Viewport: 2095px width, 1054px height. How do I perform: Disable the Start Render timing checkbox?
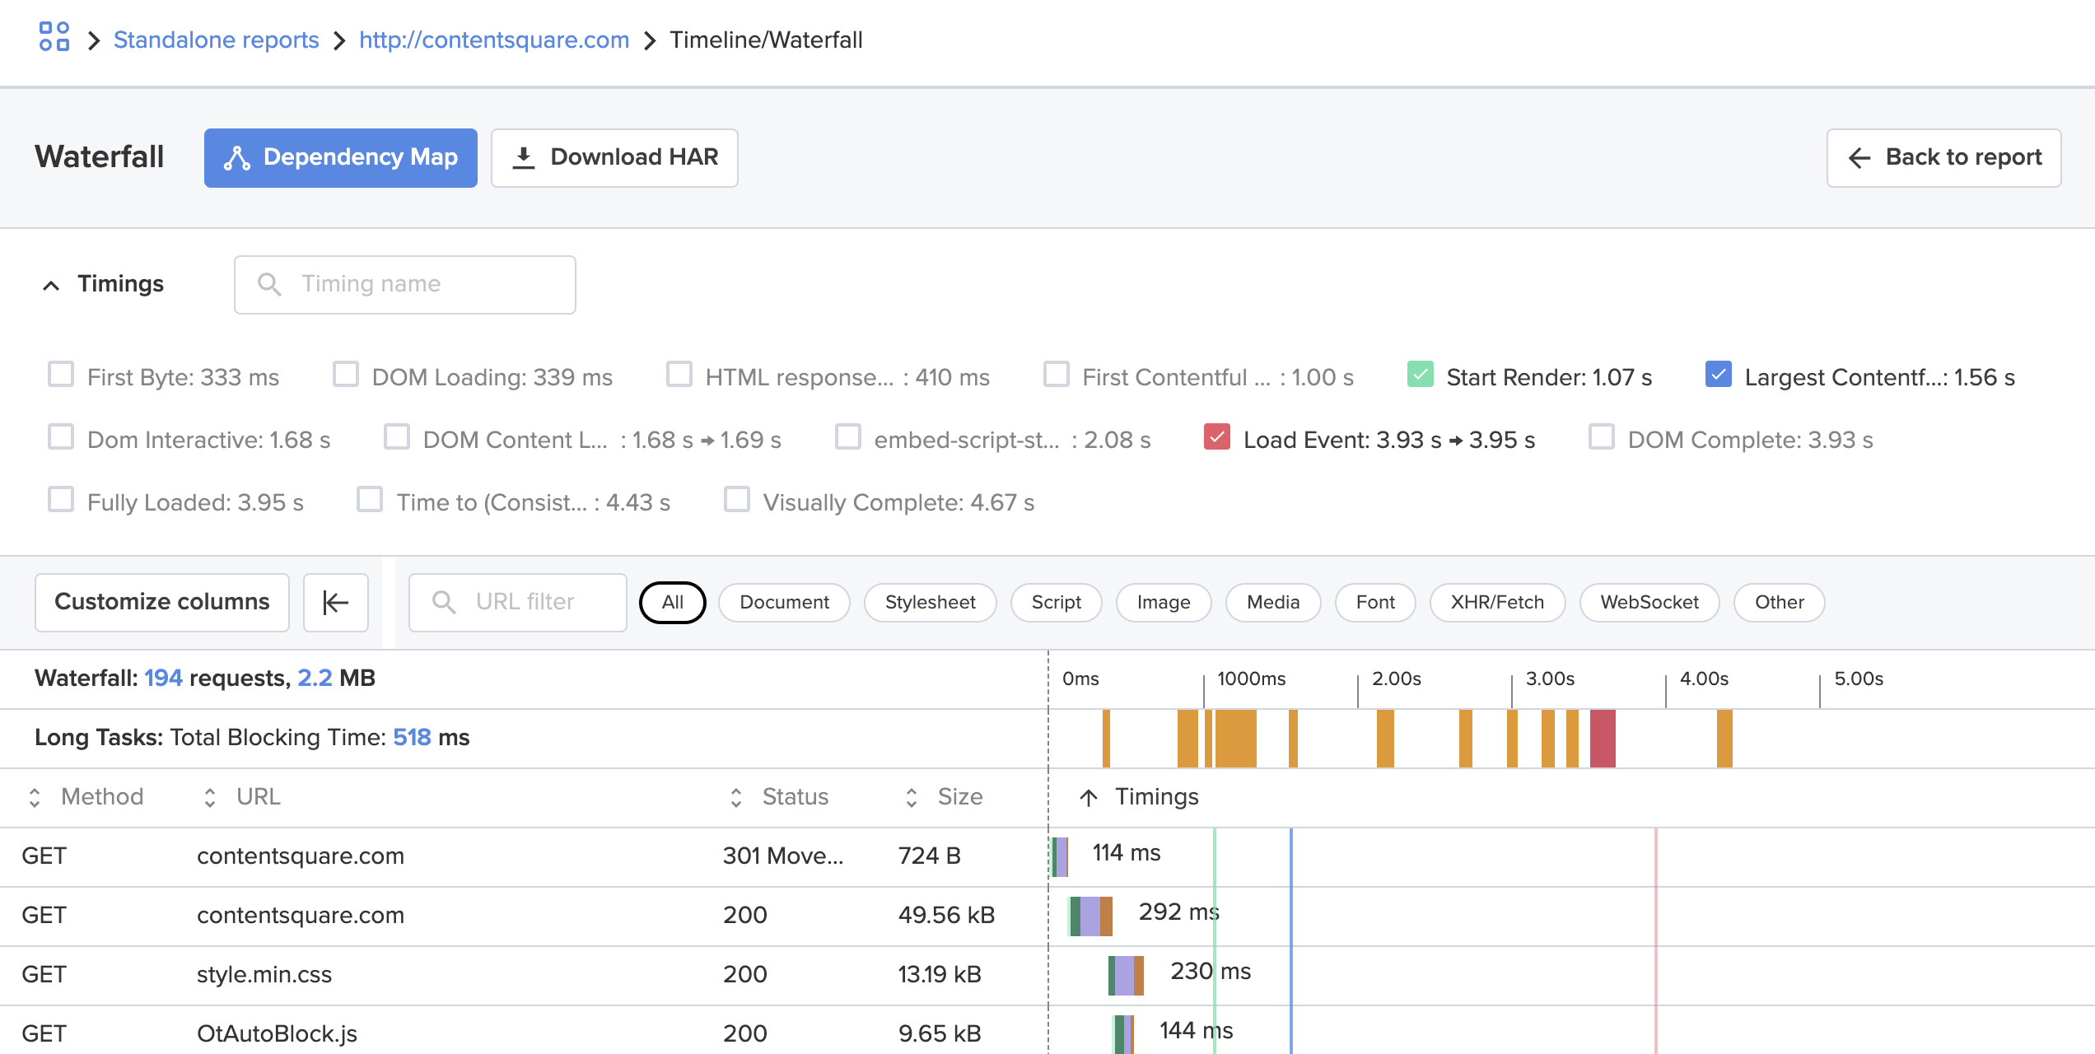coord(1421,375)
